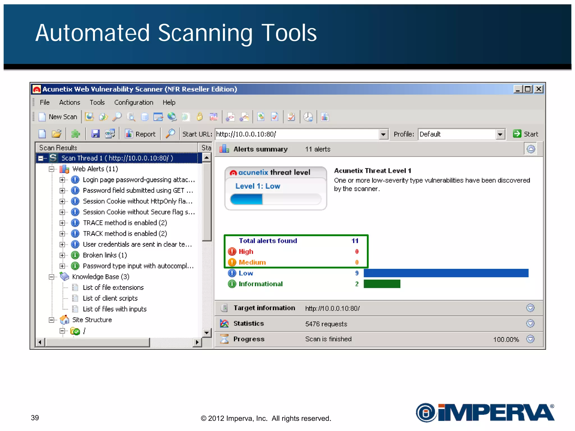This screenshot has height=431, width=575.
Task: Select List of file extensions
Action: click(113, 288)
